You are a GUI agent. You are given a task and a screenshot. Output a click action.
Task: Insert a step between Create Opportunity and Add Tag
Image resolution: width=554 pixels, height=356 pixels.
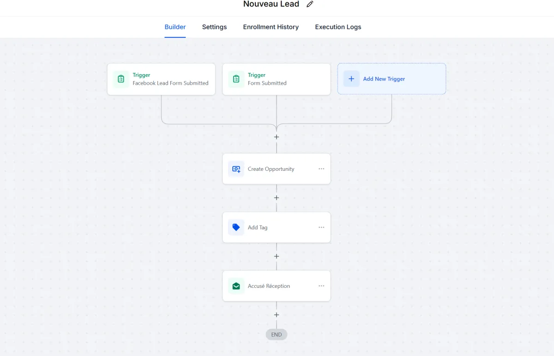coord(277,198)
